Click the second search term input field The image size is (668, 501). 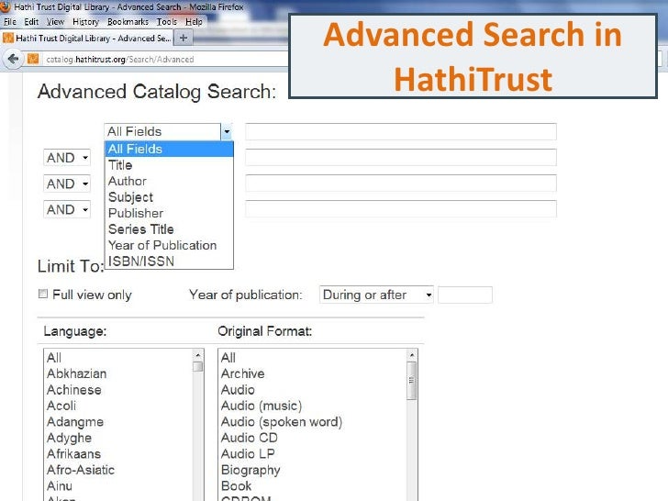point(401,157)
